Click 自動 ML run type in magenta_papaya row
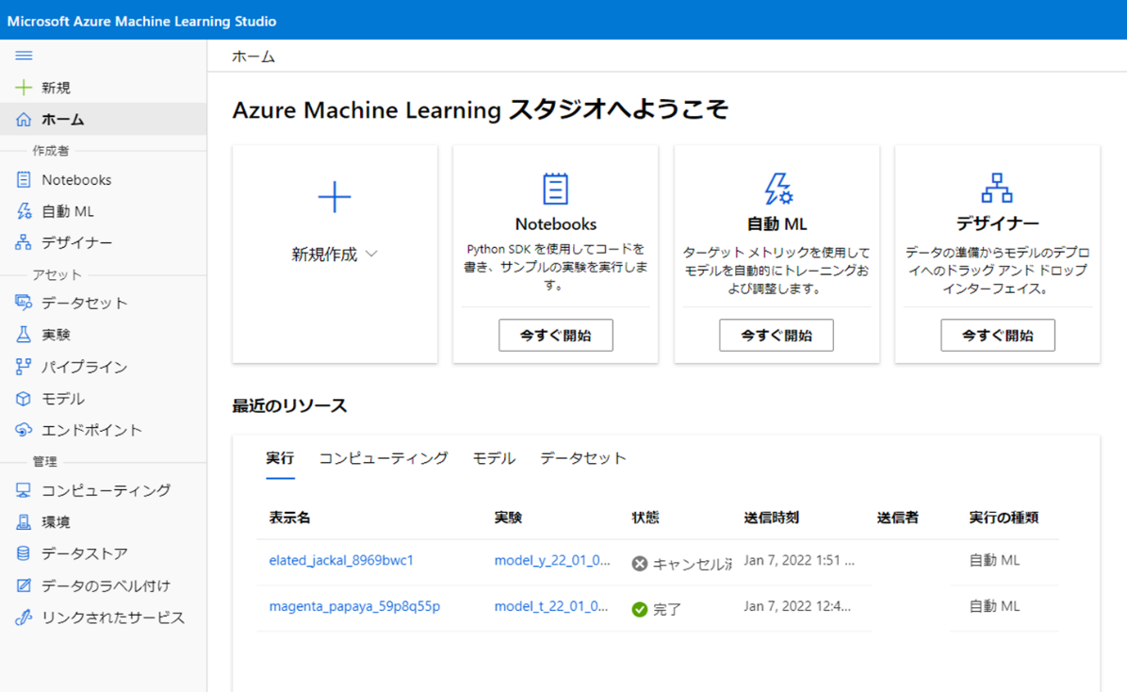 (994, 606)
